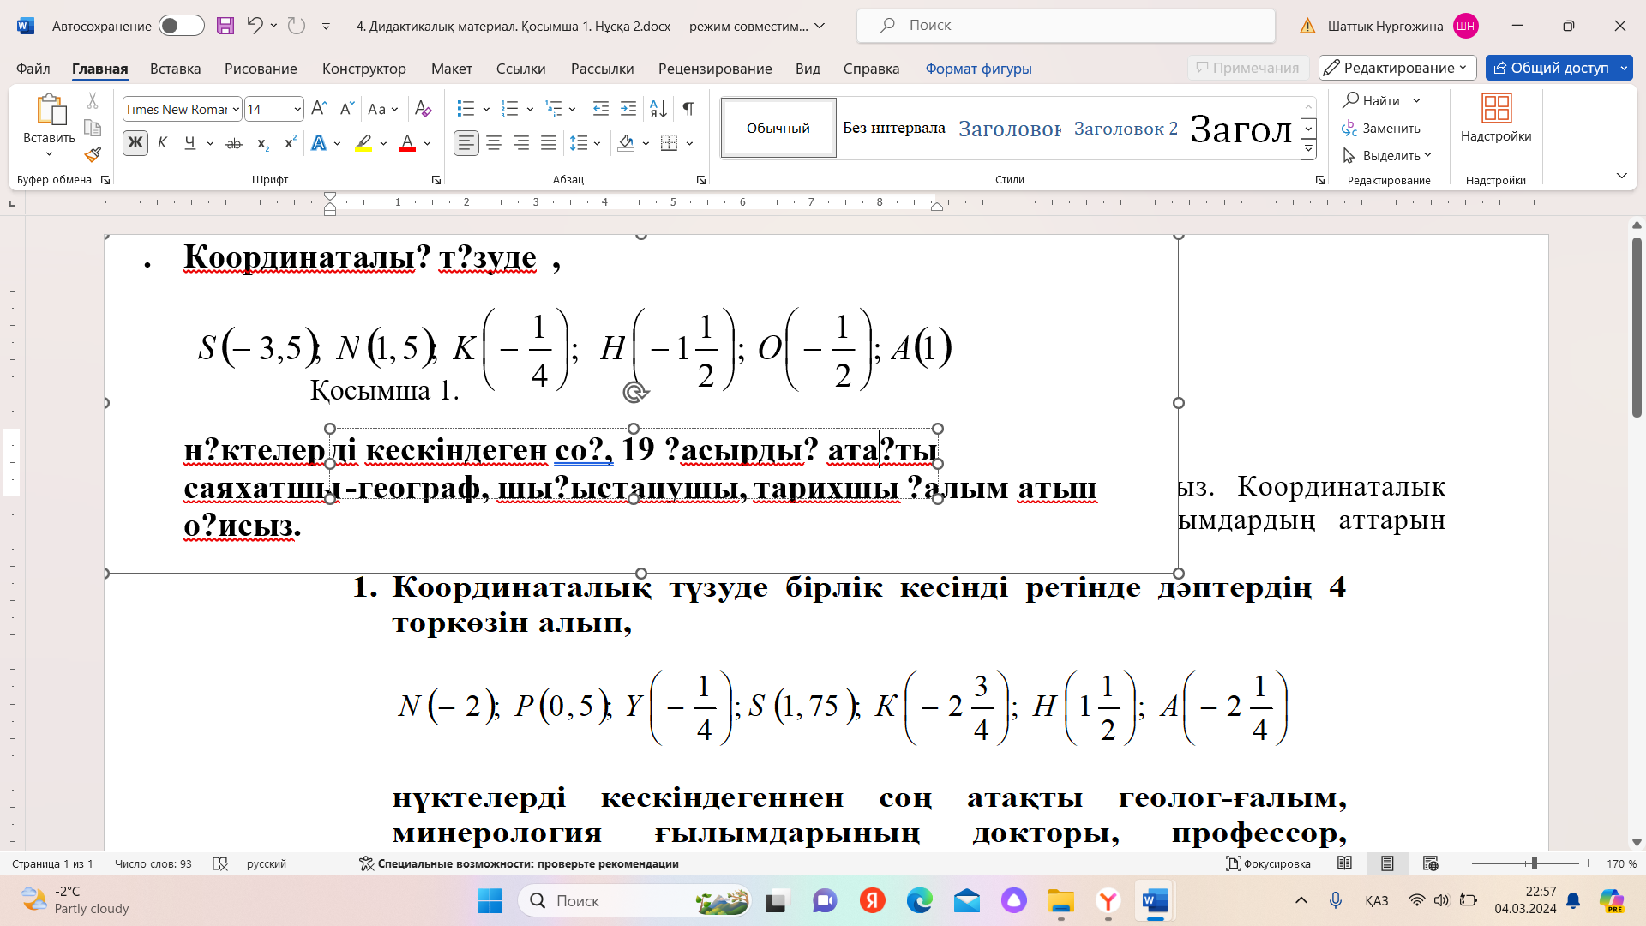This screenshot has height=926, width=1646.
Task: Expand the font size dropdown
Action: 297,110
